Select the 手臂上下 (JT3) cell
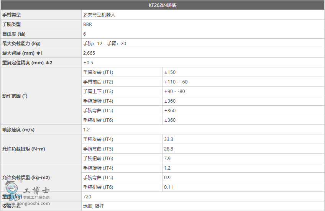This screenshot has height=211, width=325. [98, 92]
